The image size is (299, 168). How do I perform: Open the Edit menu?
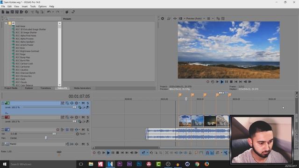tap(9, 6)
